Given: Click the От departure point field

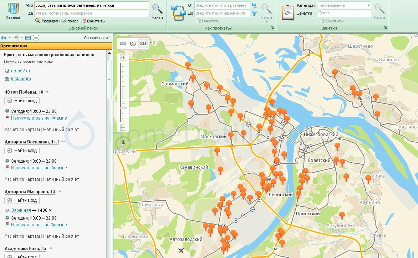Looking at the screenshot, I should pyautogui.click(x=222, y=5).
